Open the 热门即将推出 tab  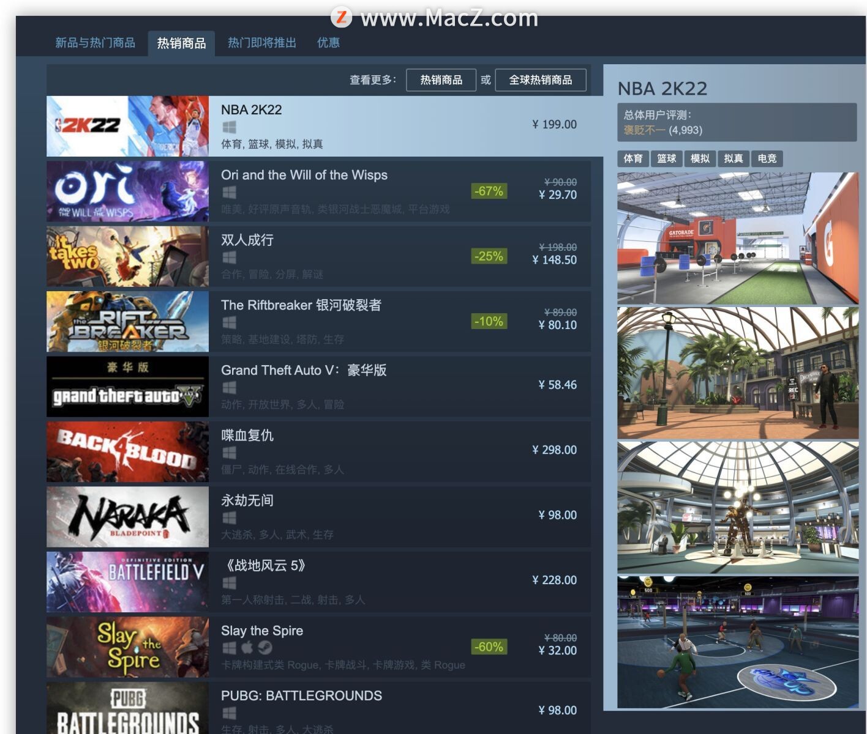coord(262,43)
